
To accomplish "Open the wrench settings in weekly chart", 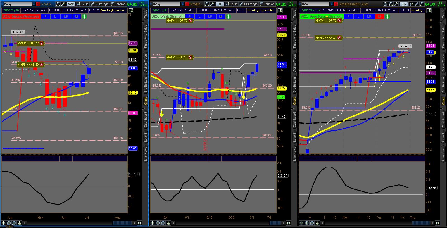I will [63, 4].
